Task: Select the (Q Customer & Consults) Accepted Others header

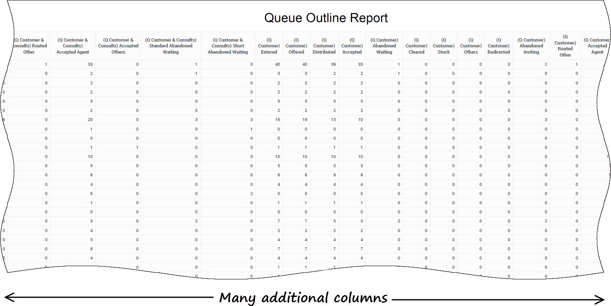Action: point(118,46)
